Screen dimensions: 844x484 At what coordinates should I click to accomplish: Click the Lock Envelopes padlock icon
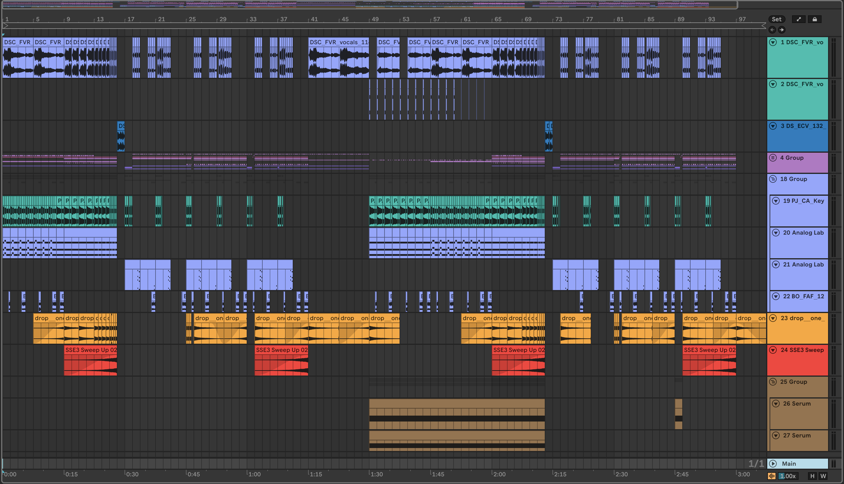(x=814, y=19)
